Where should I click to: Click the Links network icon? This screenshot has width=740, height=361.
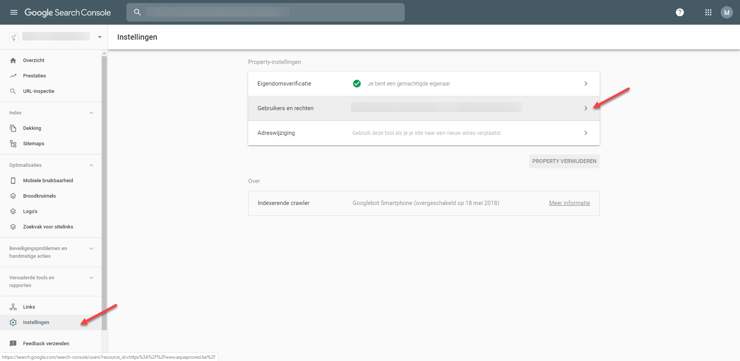pyautogui.click(x=13, y=307)
